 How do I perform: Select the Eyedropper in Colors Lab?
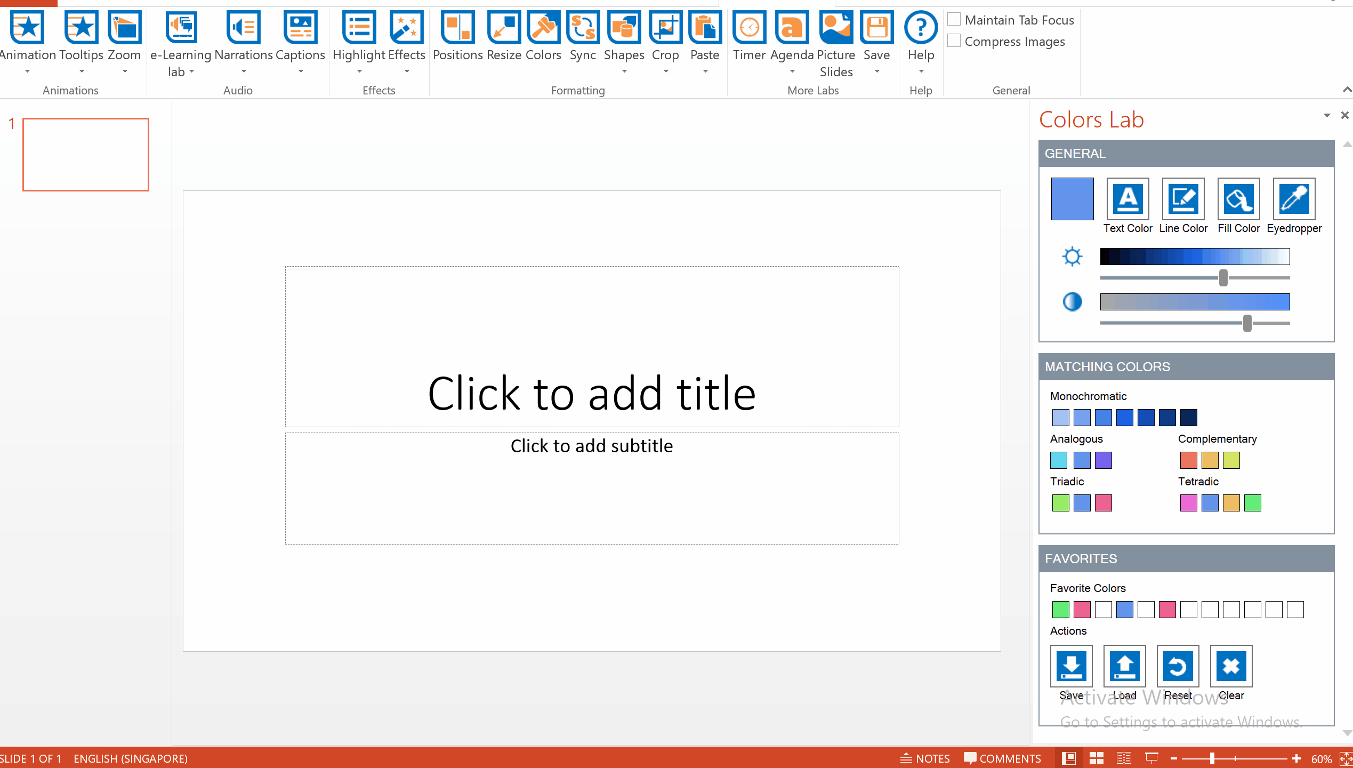[x=1294, y=198]
